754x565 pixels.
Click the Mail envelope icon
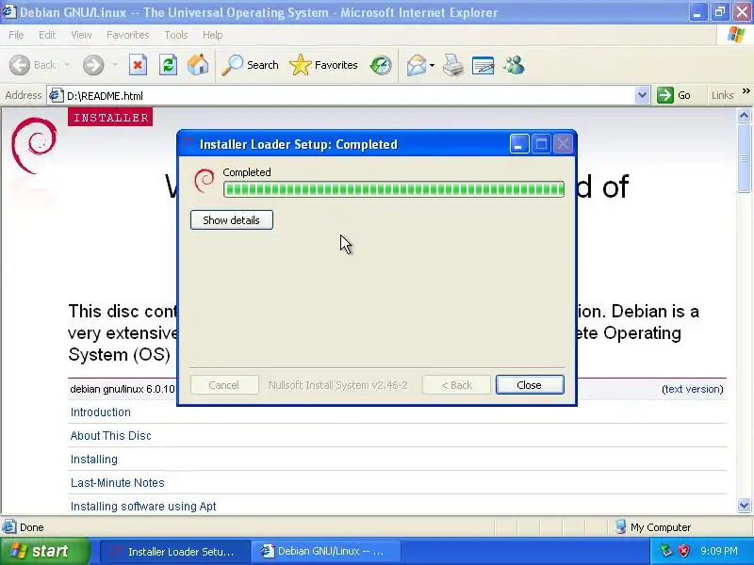pyautogui.click(x=417, y=65)
